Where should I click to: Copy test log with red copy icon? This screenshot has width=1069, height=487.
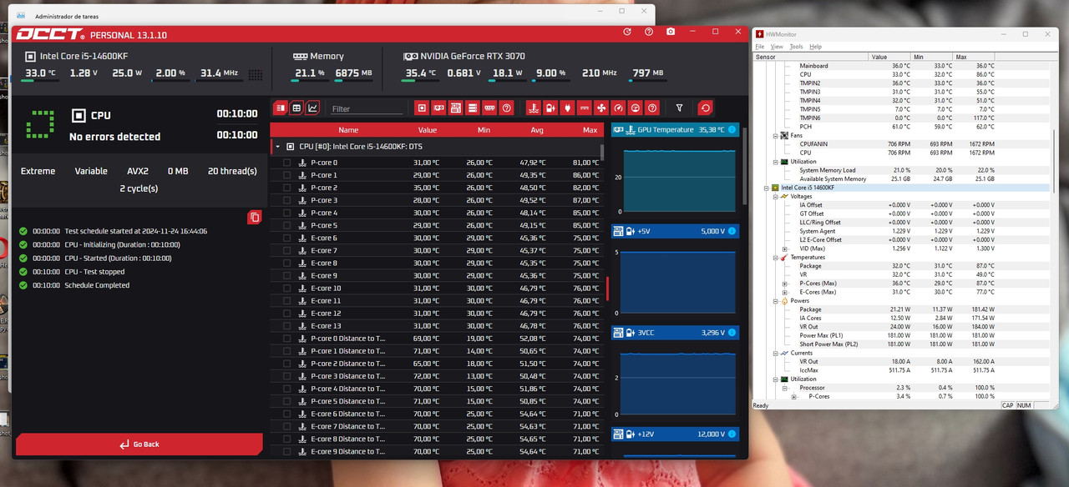255,217
